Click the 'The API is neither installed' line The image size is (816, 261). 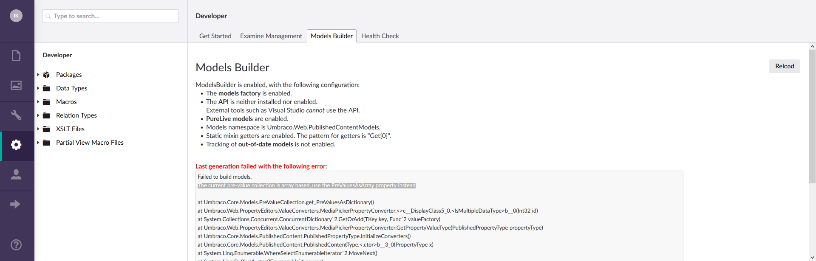[262, 102]
